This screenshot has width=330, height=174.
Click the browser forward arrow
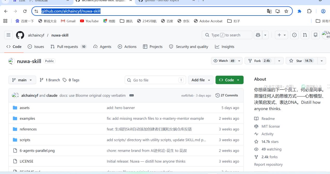(15, 11)
